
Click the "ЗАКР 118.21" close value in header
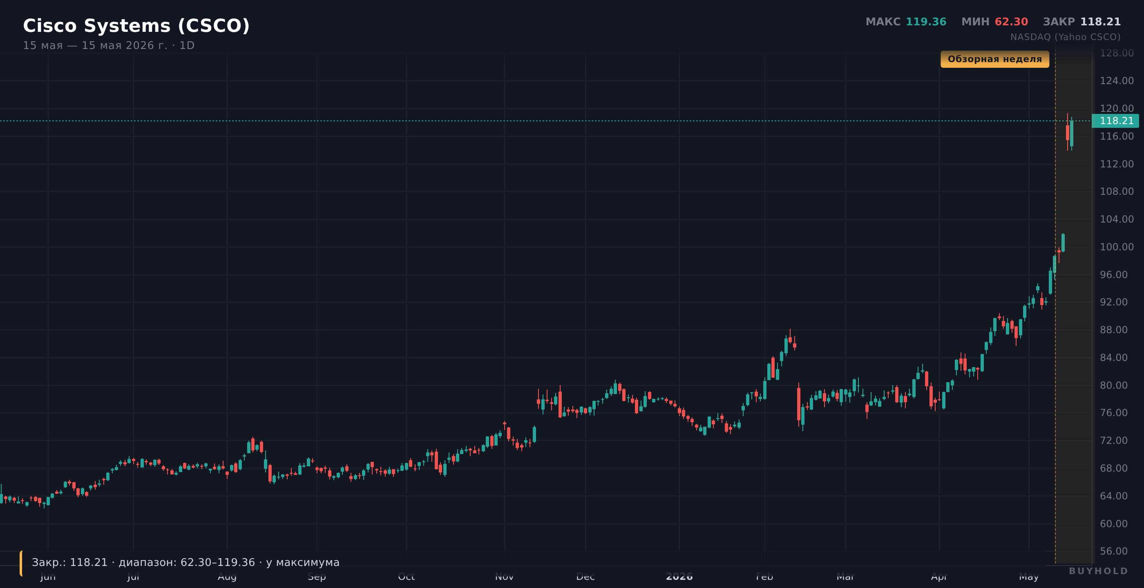(1082, 22)
